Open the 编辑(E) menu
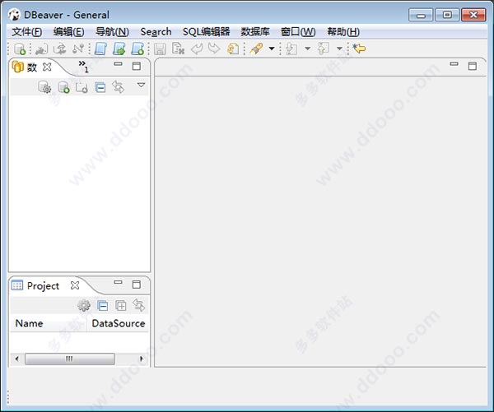Viewport: 494px width, 412px height. tap(68, 32)
